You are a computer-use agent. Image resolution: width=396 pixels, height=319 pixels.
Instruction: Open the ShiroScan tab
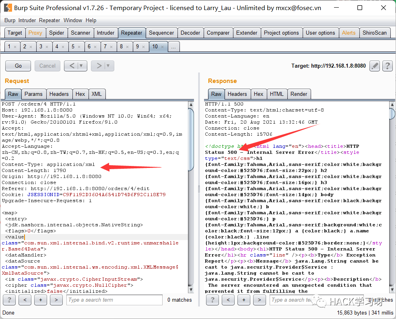coord(375,33)
